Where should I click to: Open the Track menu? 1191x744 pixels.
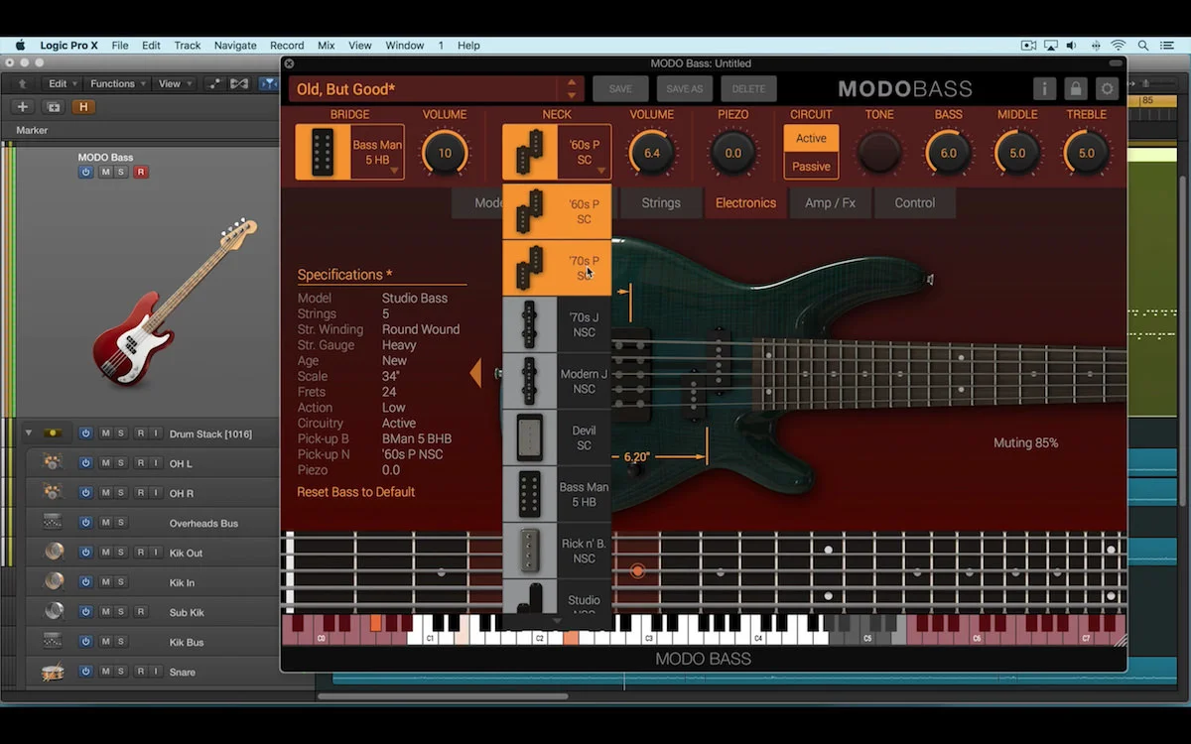pyautogui.click(x=188, y=46)
